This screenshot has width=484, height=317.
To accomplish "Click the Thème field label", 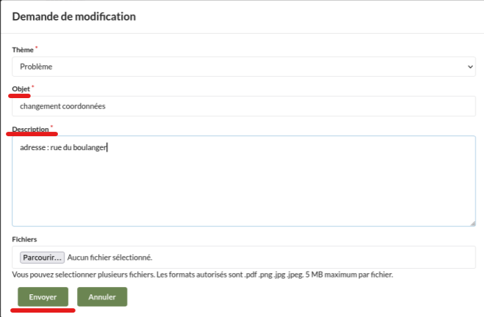I will [23, 49].
